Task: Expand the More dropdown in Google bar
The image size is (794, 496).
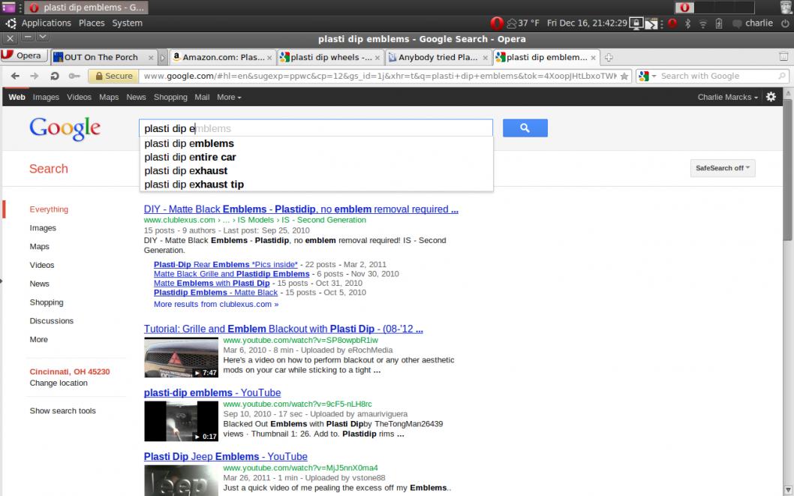Action: (229, 97)
